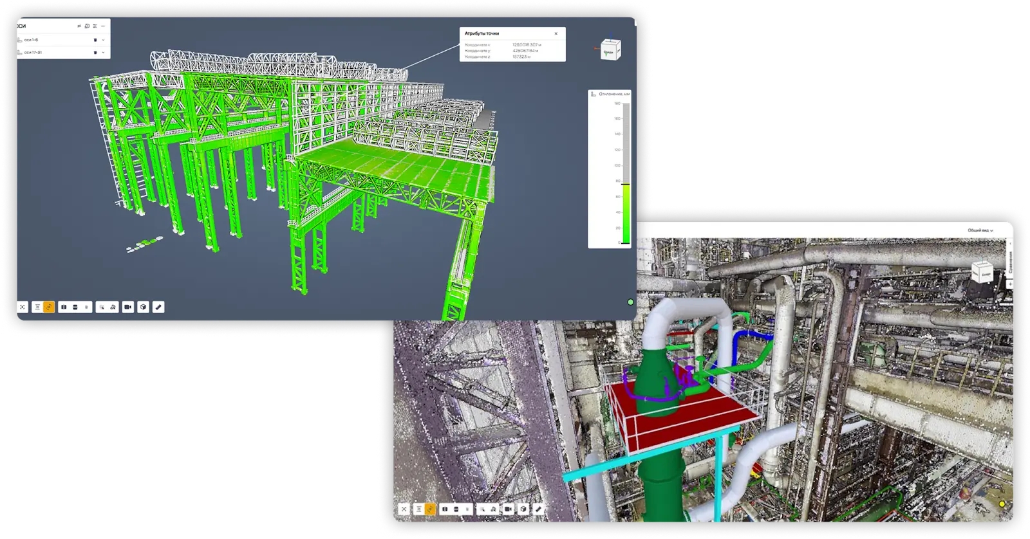Image resolution: width=1030 pixels, height=539 pixels.
Task: Click the camera icon in the lower viewer toolbar
Action: [508, 509]
